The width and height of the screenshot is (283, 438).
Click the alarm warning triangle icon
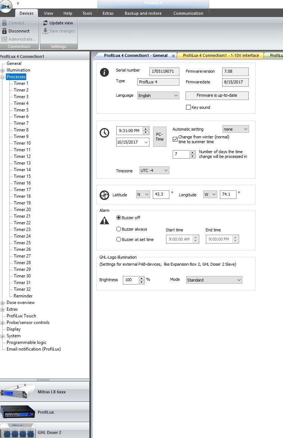104,221
